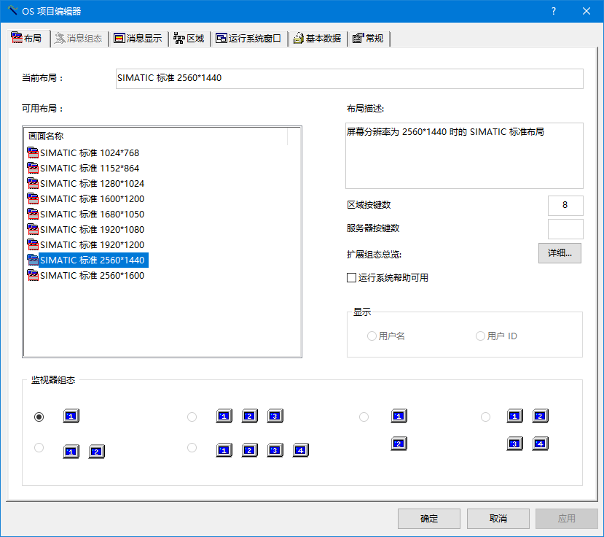Viewport: 604px width, 537px height.
Task: Select single-monitor configuration radio button
Action: click(x=39, y=417)
